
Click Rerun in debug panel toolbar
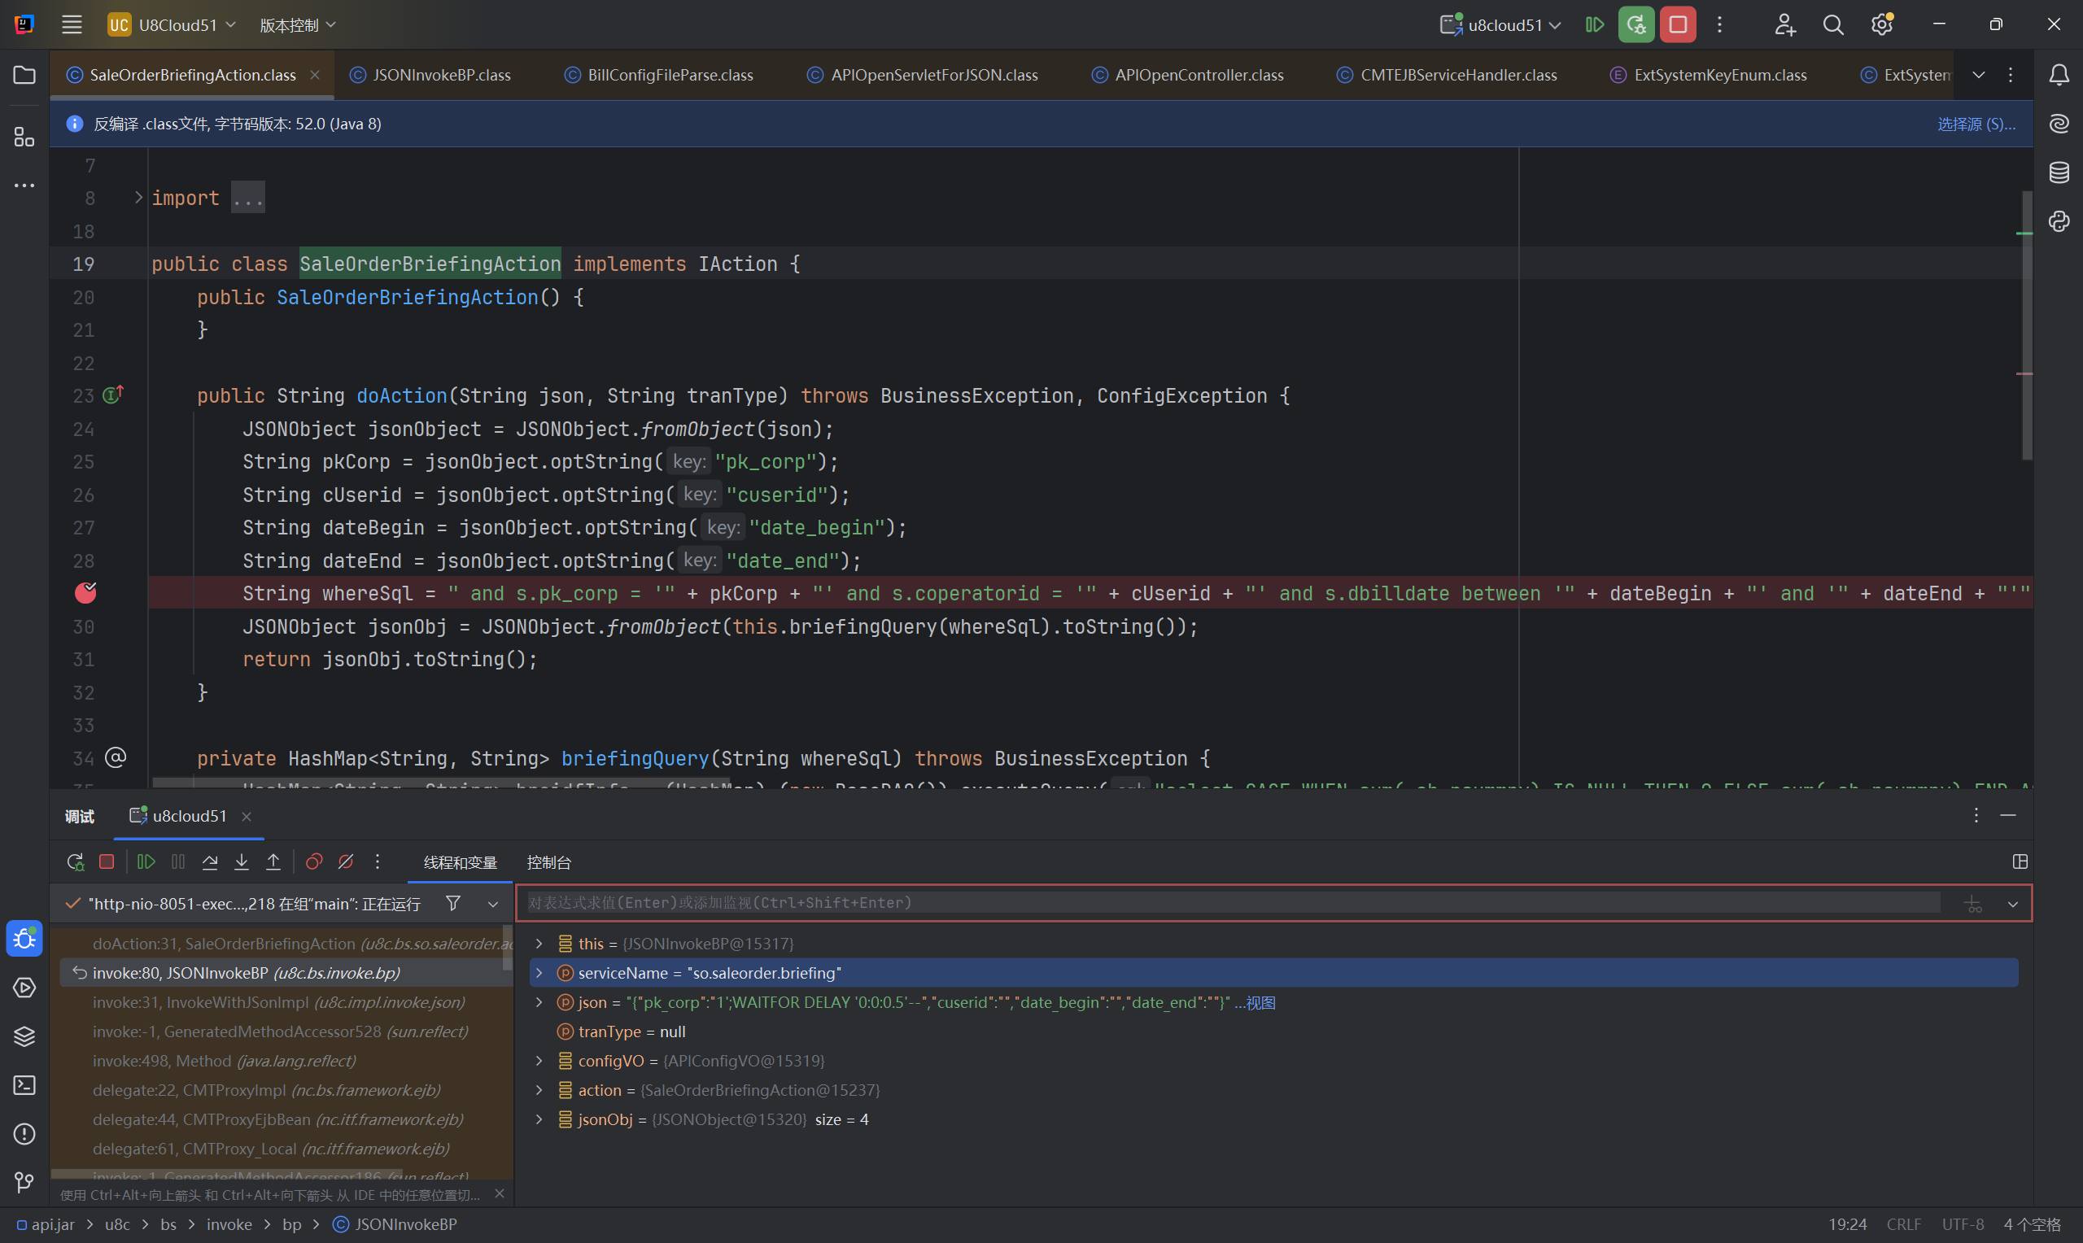tap(76, 862)
